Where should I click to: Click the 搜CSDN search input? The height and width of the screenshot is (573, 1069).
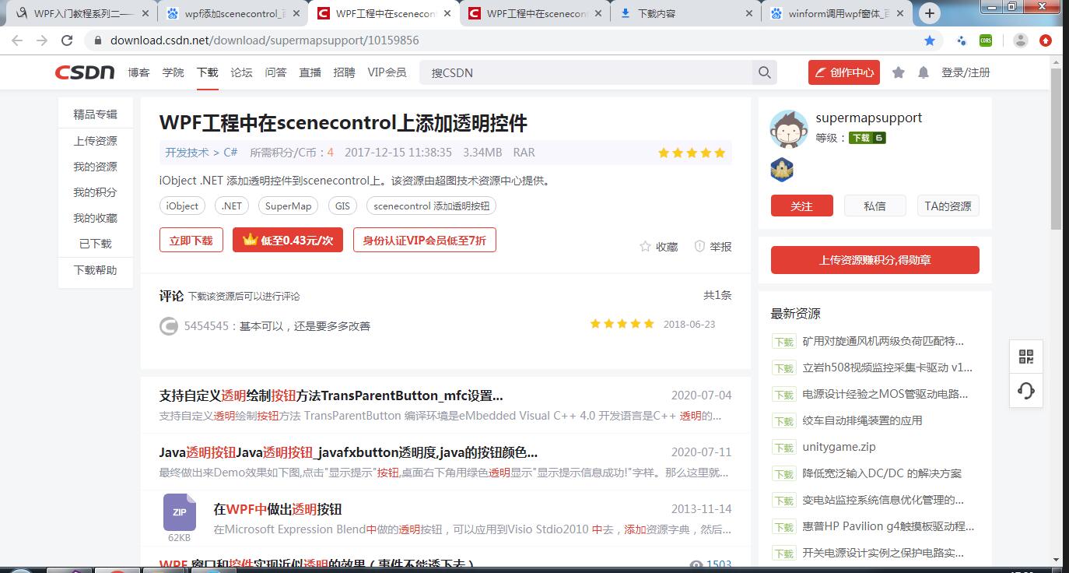coord(587,72)
